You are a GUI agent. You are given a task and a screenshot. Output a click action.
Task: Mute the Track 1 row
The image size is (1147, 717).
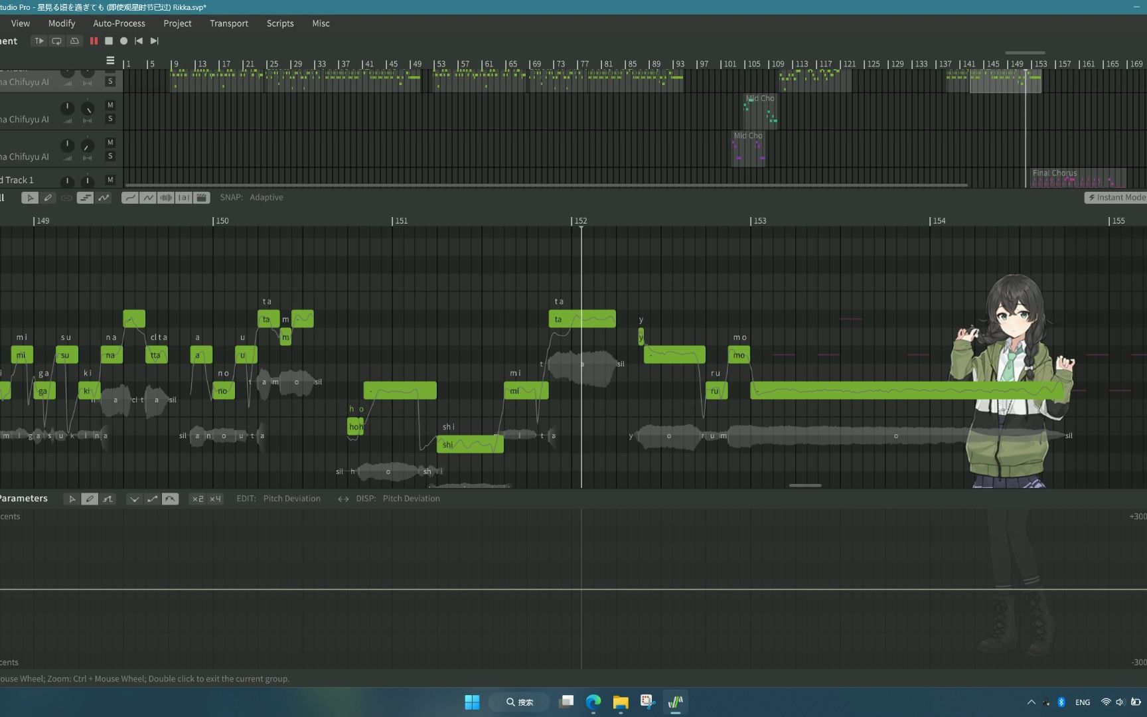[x=110, y=179]
